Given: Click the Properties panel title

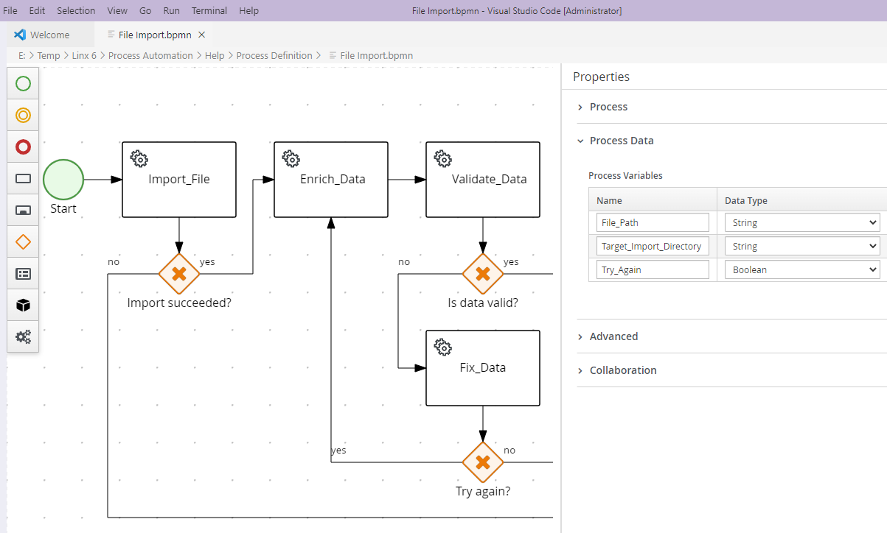Looking at the screenshot, I should (x=601, y=77).
